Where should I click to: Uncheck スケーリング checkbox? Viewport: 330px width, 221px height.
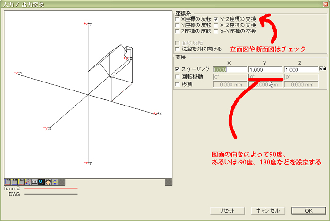pos(177,69)
